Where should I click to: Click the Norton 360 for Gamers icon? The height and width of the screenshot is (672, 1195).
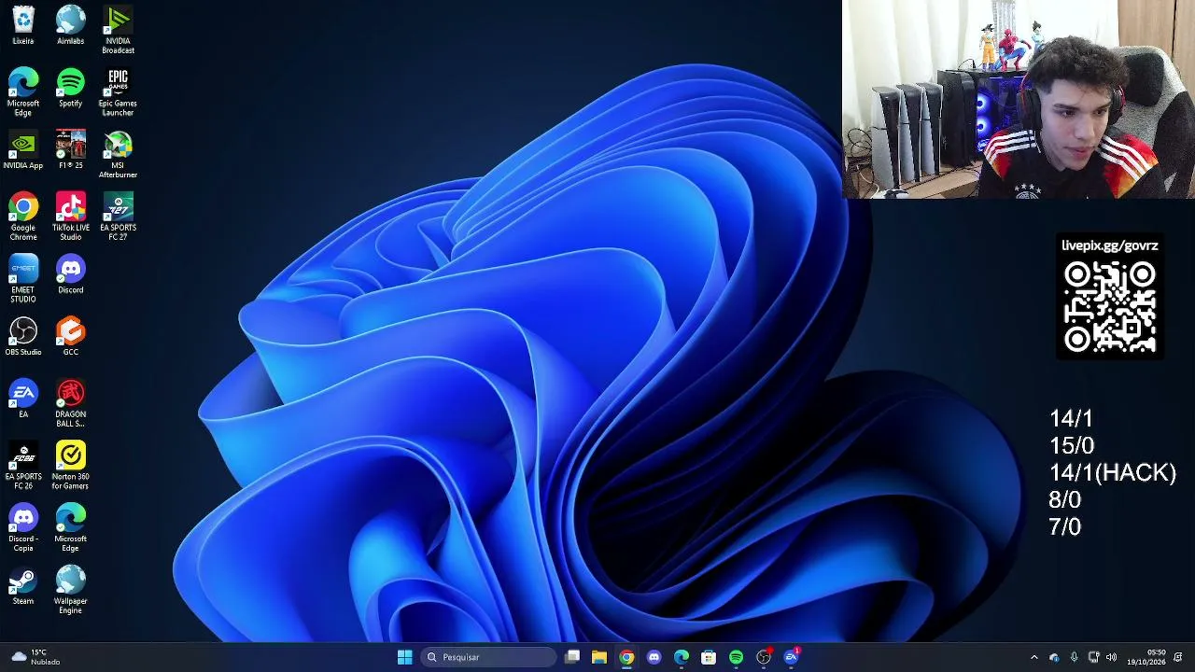(x=71, y=466)
